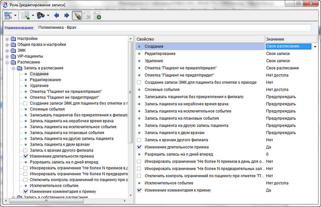
Task: Check Игнорировать N предварительных зап... in properties table
Action: (139, 169)
